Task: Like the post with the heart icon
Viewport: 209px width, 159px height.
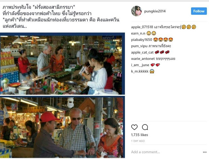Action: click(x=134, y=127)
